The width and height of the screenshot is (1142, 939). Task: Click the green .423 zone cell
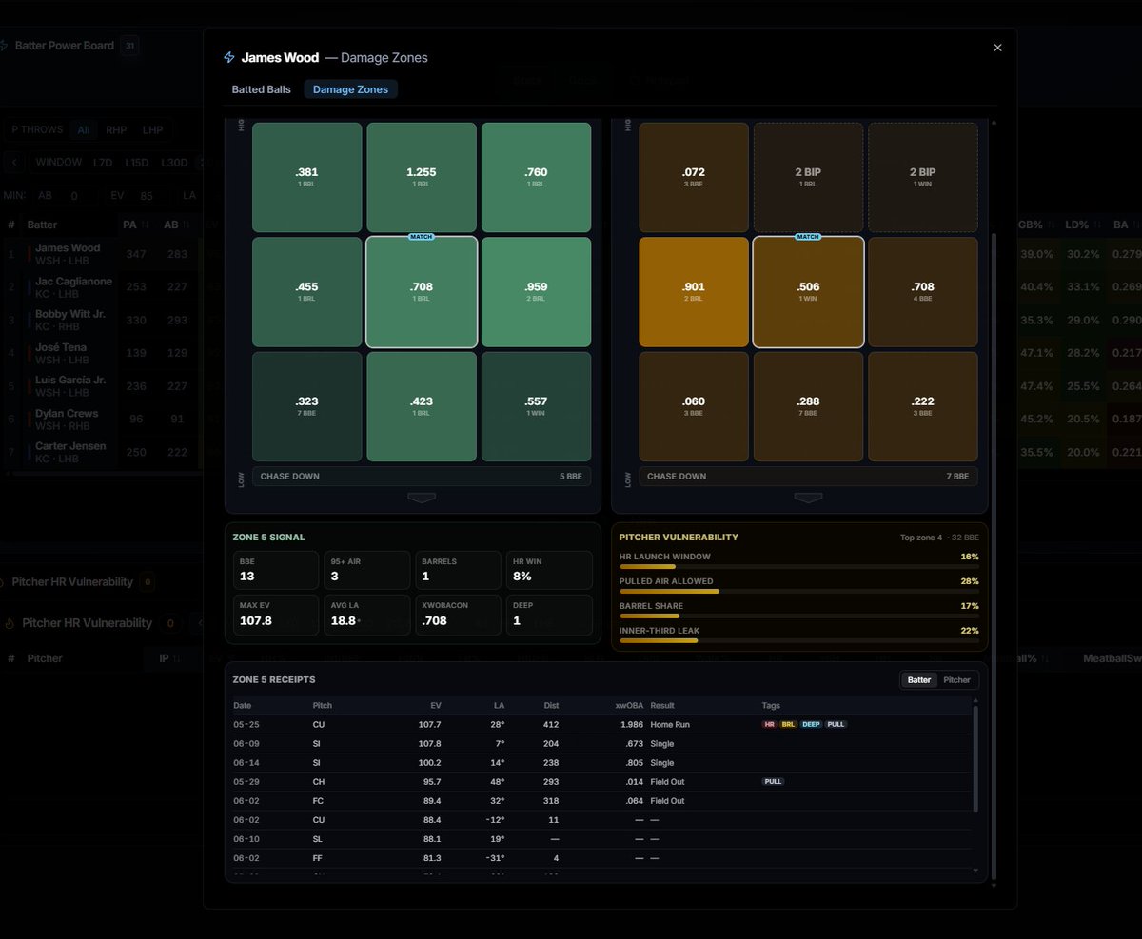pyautogui.click(x=422, y=407)
